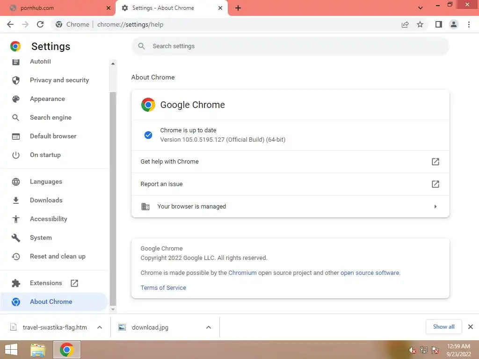This screenshot has height=359, width=479.
Task: Click the forward navigation arrow
Action: point(25,24)
